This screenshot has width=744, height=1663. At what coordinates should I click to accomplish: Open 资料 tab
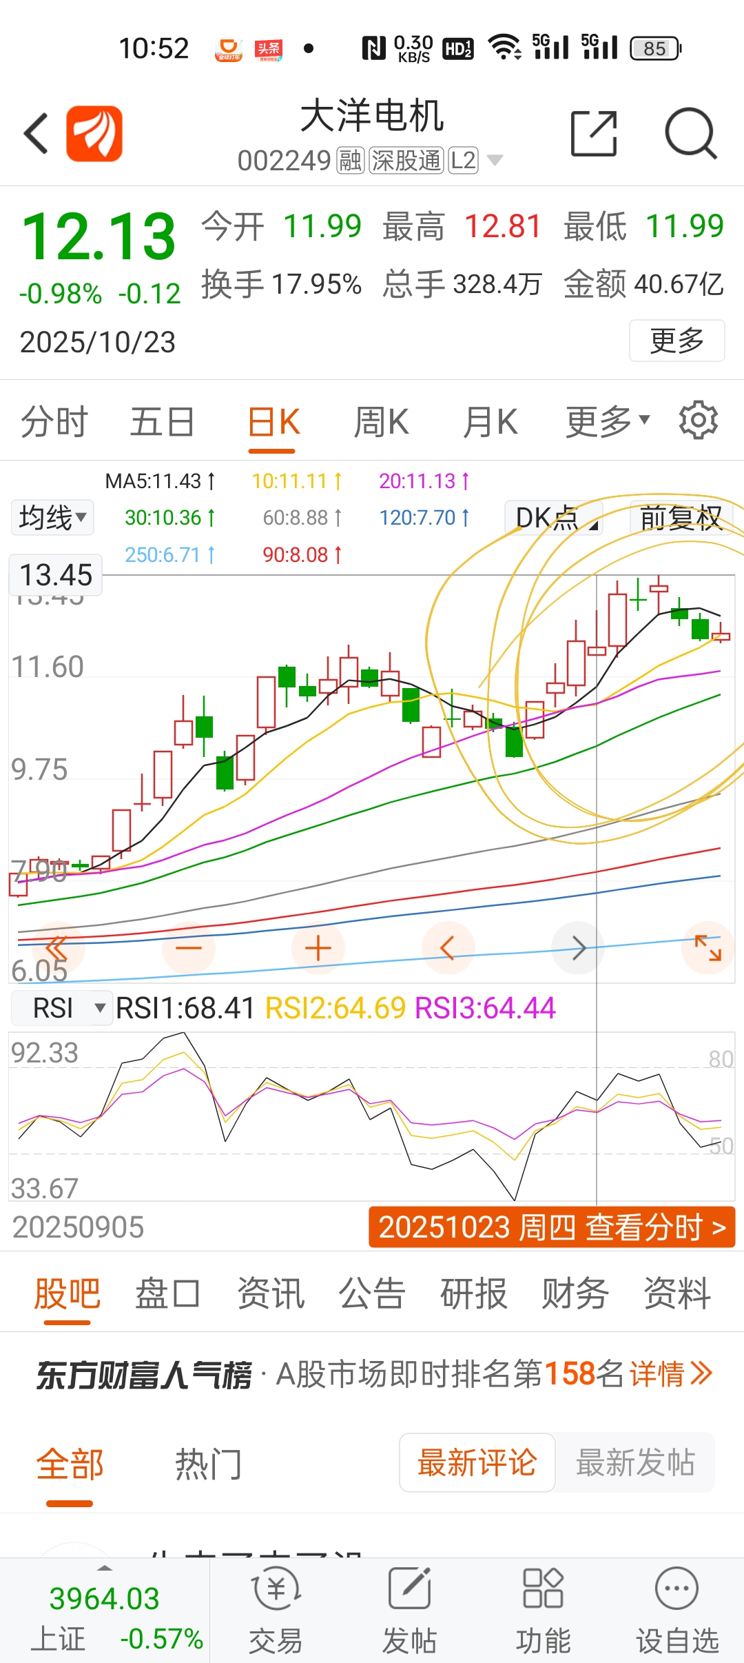coord(677,1293)
